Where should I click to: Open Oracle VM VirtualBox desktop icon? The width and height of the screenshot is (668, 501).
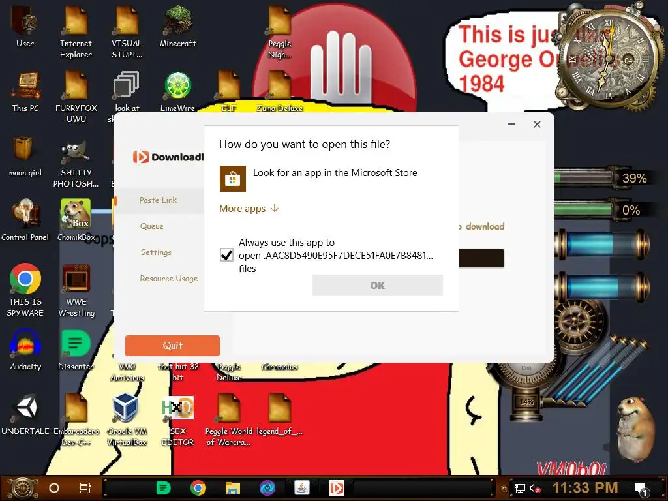[x=127, y=419]
